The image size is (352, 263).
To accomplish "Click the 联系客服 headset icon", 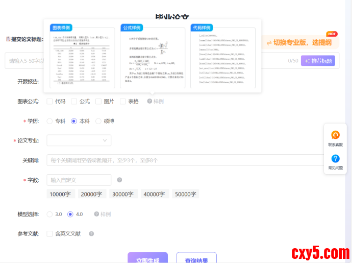I will point(335,135).
